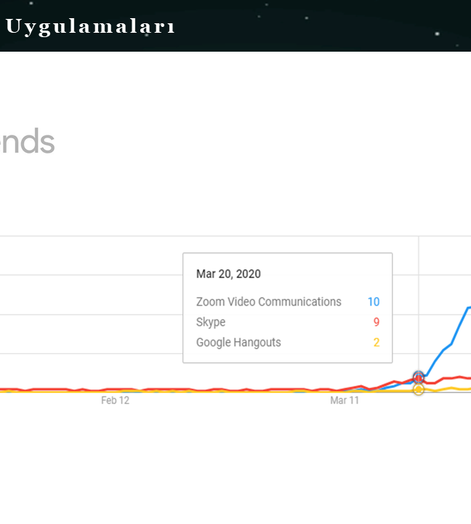Viewport: 471px width, 524px height.
Task: Click the 'Feb 12' axis label
Action: pos(115,400)
